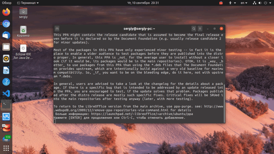Open network status in top bar
Viewport: 274px width, 154px height.
click(254, 3)
